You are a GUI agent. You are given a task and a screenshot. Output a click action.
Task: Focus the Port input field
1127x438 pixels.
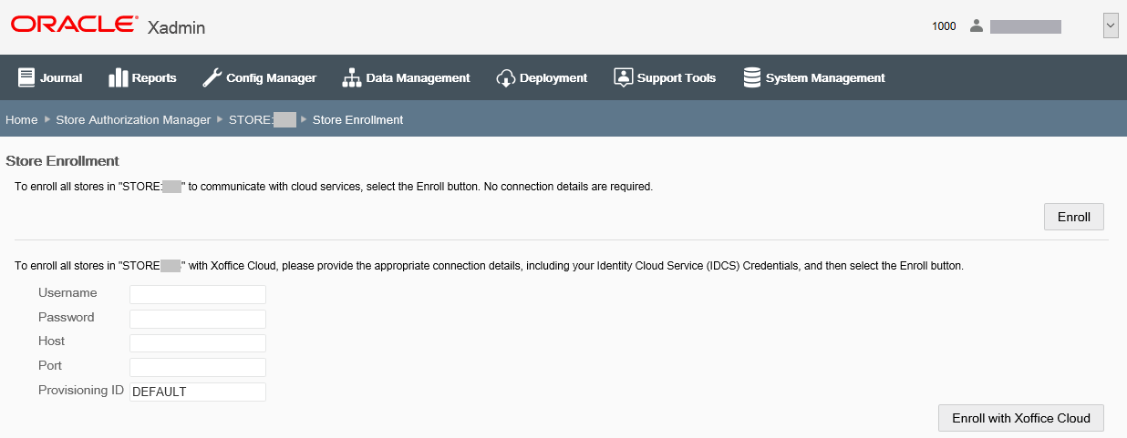tap(198, 367)
